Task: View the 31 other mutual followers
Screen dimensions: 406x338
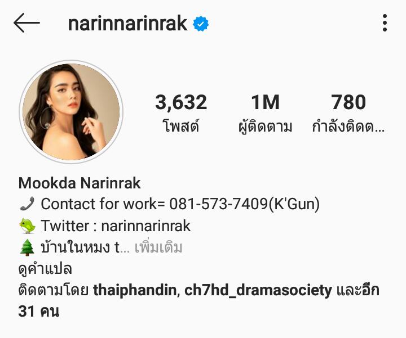Action: (x=198, y=300)
